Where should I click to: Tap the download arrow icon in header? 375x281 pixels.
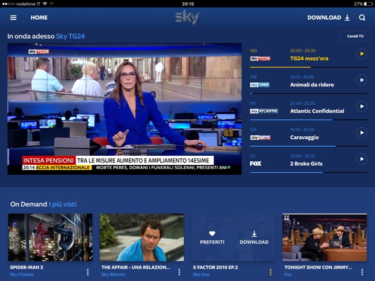347,17
